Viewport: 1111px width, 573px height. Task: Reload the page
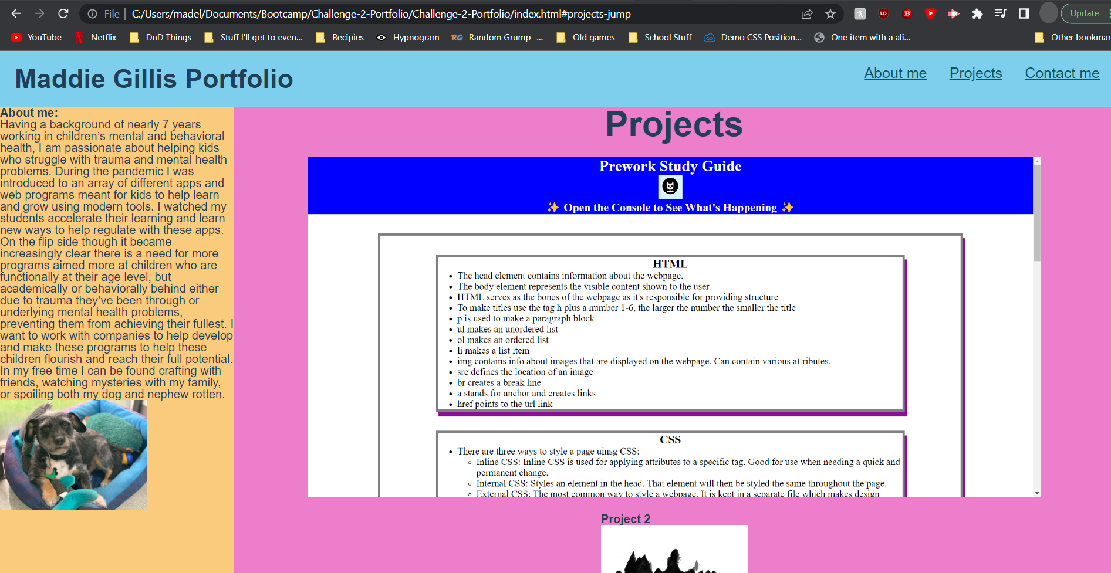coord(63,13)
